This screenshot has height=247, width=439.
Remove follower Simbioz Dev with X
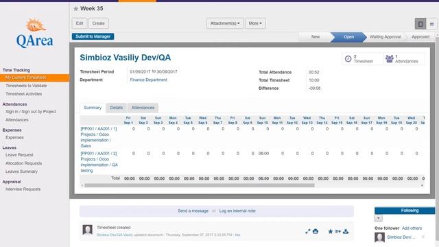(423, 237)
